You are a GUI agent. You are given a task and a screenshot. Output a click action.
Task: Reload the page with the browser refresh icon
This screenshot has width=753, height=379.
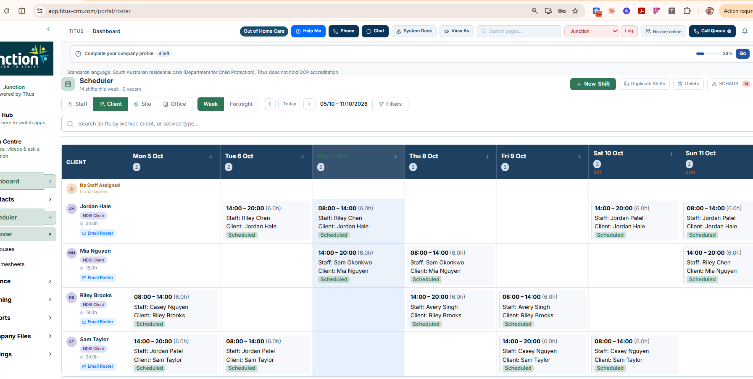coord(7,11)
